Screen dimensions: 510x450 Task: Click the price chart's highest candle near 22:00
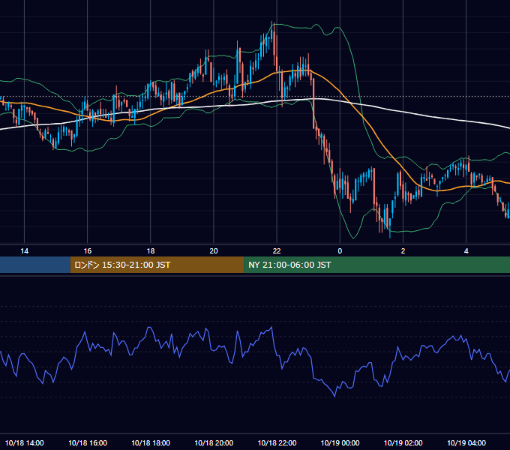pyautogui.click(x=272, y=31)
